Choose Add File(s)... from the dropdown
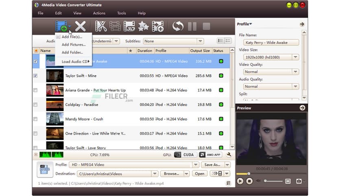The width and height of the screenshot is (340, 196). 74,37
